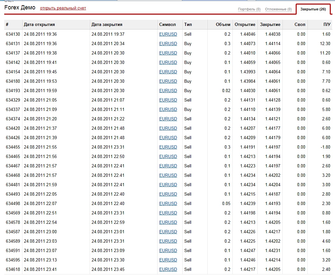Click the closing price 1.44139
This screenshot has width=335, height=278.
273,109
